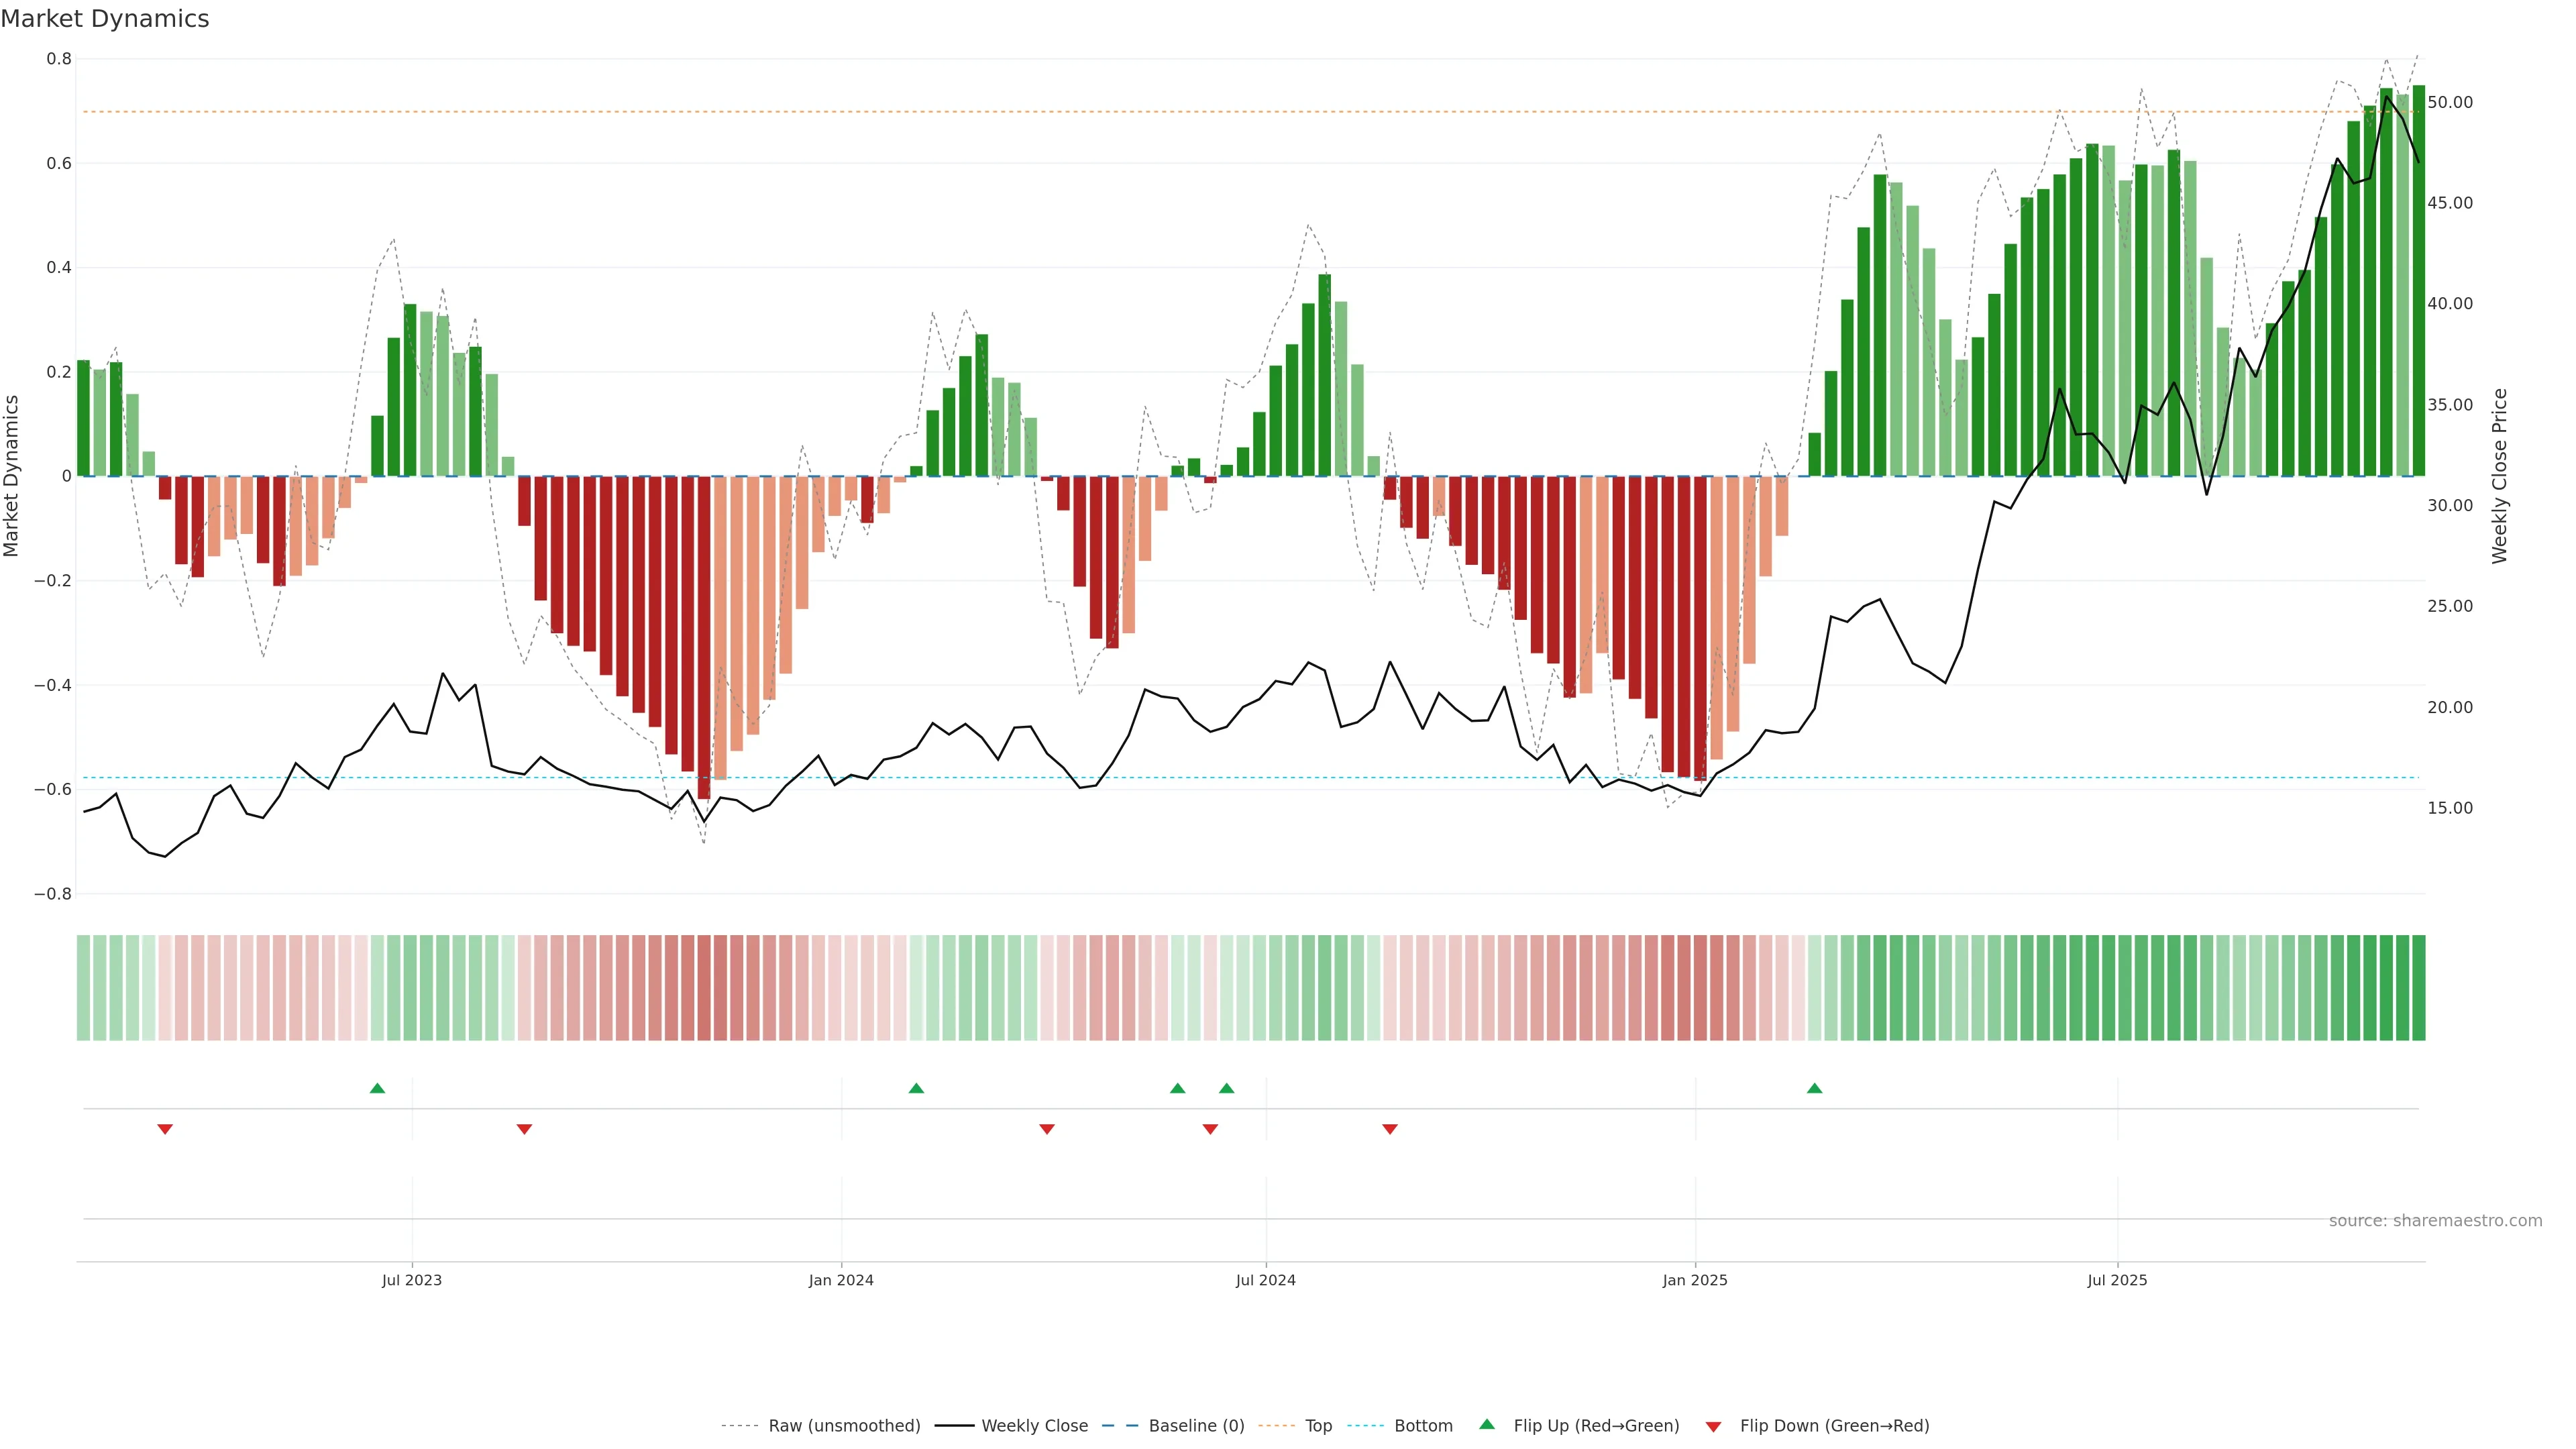Click the first flip-up marker before Jul 2023
This screenshot has height=1449, width=2576.
377,1088
